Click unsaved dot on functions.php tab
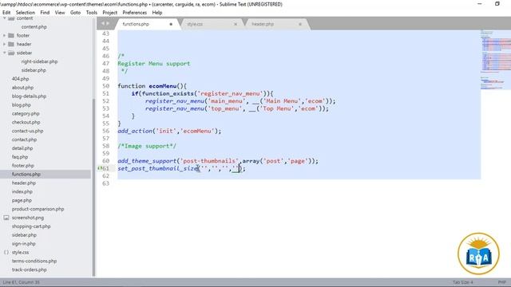Viewport: 511px width, 287px height. click(171, 24)
